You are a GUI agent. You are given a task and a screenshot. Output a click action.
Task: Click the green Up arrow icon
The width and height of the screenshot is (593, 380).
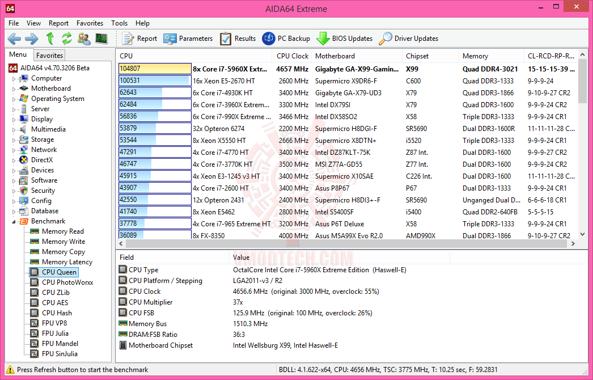(x=50, y=38)
